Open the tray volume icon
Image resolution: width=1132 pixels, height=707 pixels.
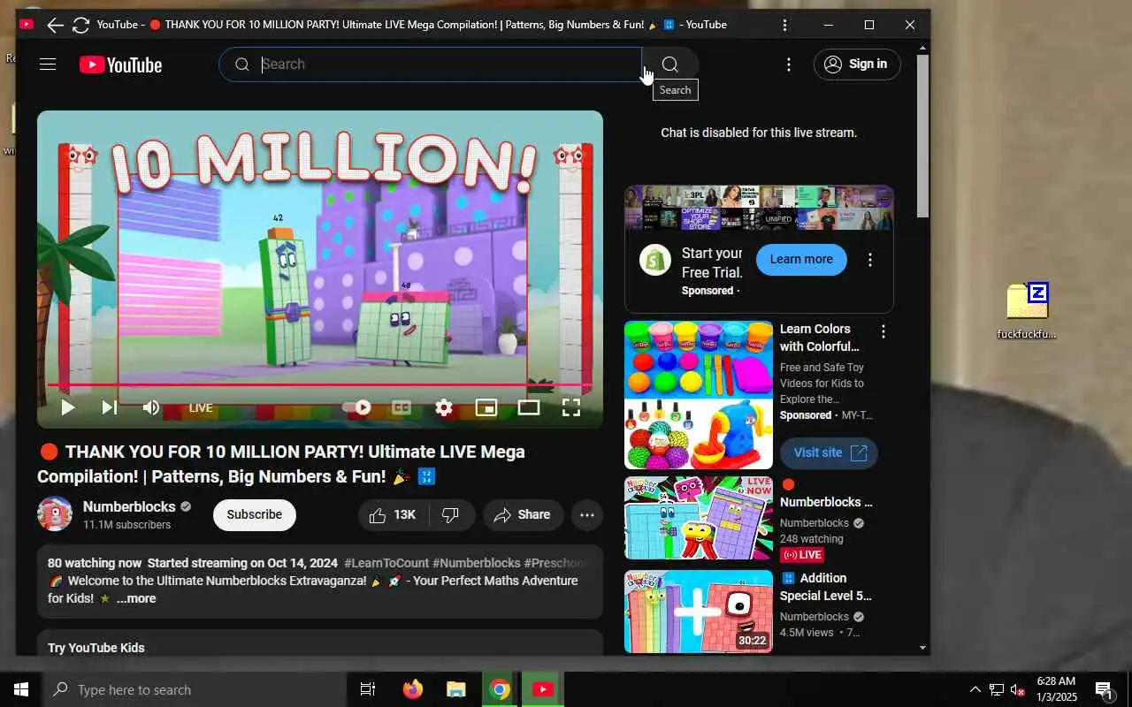[1017, 689]
